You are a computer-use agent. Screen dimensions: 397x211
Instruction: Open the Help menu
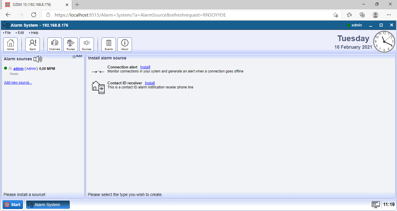(x=35, y=33)
